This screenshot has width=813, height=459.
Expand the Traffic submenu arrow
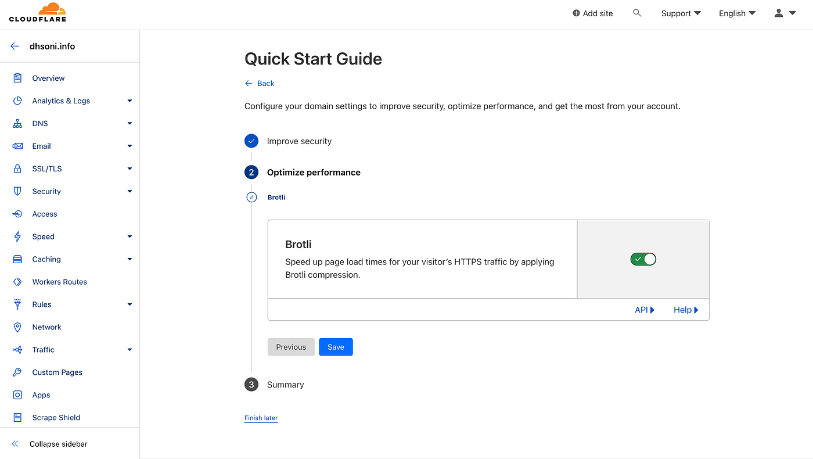click(129, 350)
